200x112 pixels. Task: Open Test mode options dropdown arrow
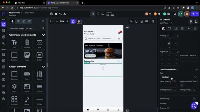197,14
